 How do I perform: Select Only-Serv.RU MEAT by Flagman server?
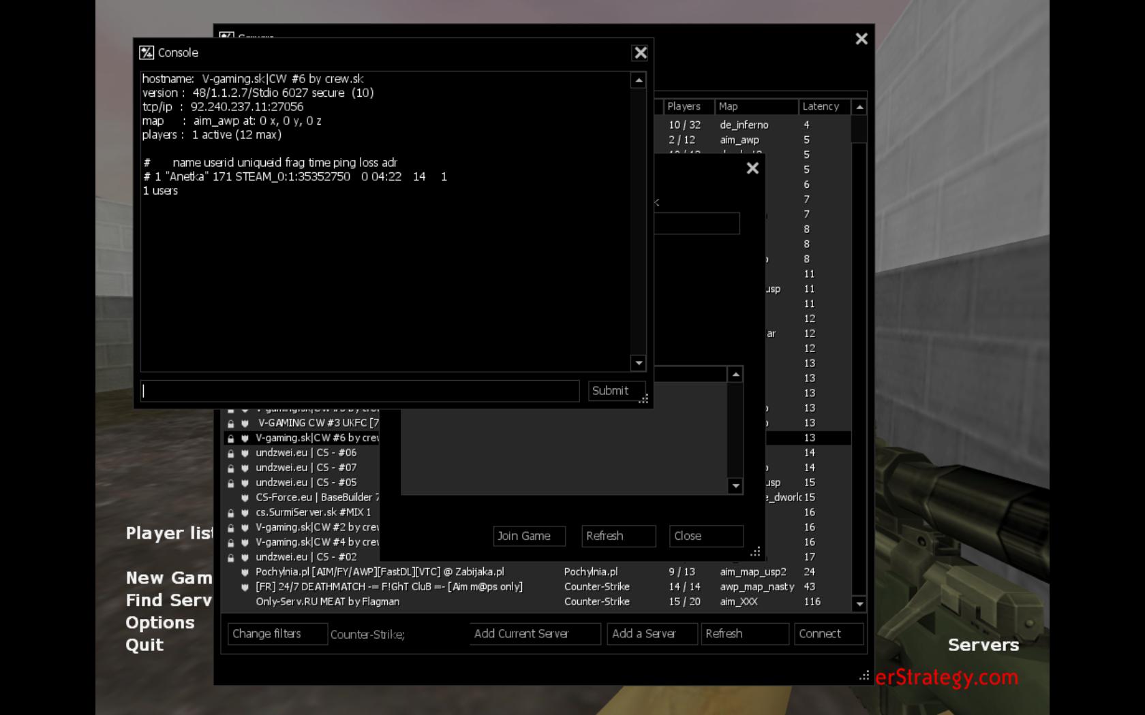(537, 602)
